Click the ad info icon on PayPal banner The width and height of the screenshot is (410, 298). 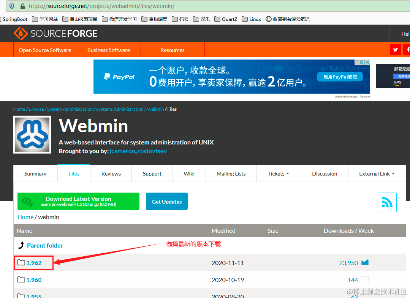[359, 62]
